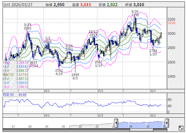This screenshot has height=133, width=186.
Task: Click the 9/26 3230 high annotation
Action: (135, 13)
